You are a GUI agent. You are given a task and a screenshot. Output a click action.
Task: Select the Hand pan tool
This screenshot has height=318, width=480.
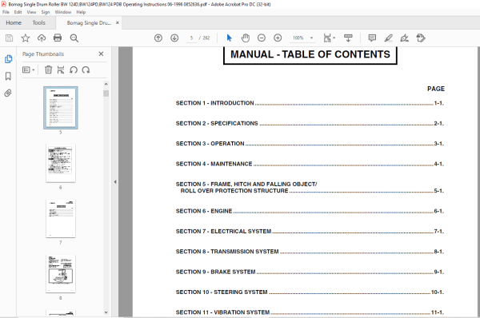click(246, 38)
